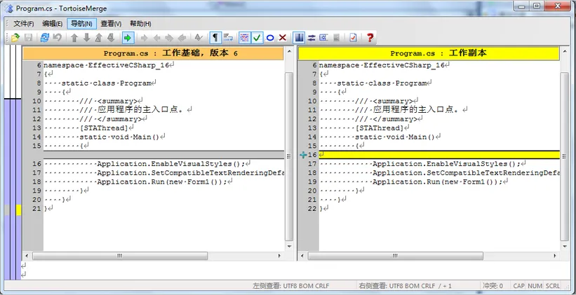Viewport: 576px width, 295px height.
Task: Click the TortoiseMerge title bar app icon
Action: coord(9,8)
